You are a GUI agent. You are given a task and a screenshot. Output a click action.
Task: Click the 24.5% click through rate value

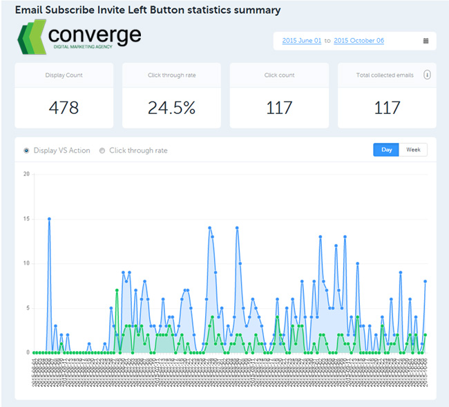coord(171,108)
